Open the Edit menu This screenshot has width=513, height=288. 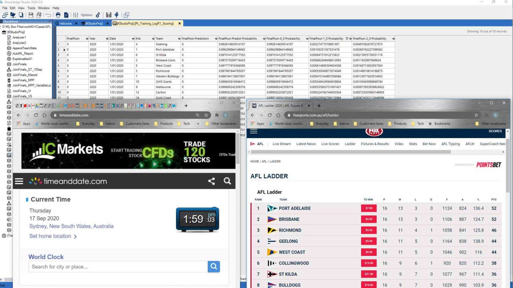(x=13, y=8)
